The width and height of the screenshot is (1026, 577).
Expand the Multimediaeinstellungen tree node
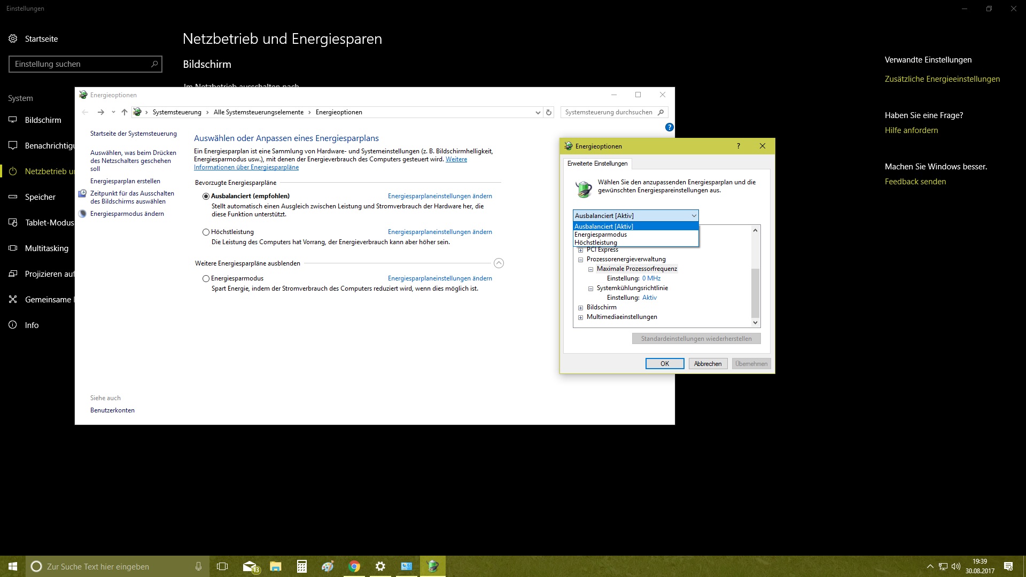580,317
